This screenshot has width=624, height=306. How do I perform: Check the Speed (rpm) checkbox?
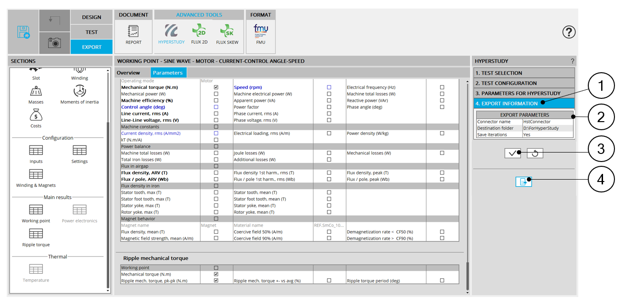click(x=329, y=87)
